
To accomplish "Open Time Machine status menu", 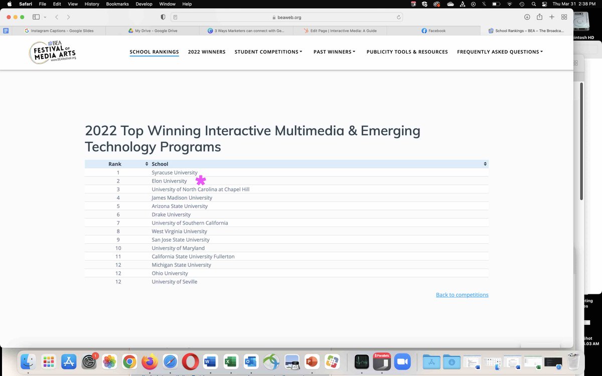I will (x=522, y=4).
